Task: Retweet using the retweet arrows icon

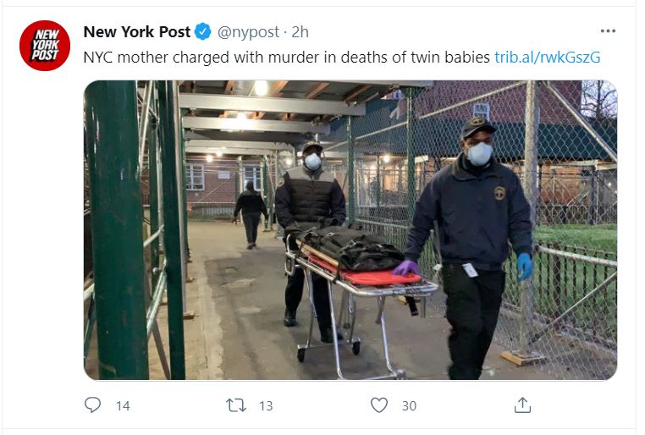Action: [236, 405]
